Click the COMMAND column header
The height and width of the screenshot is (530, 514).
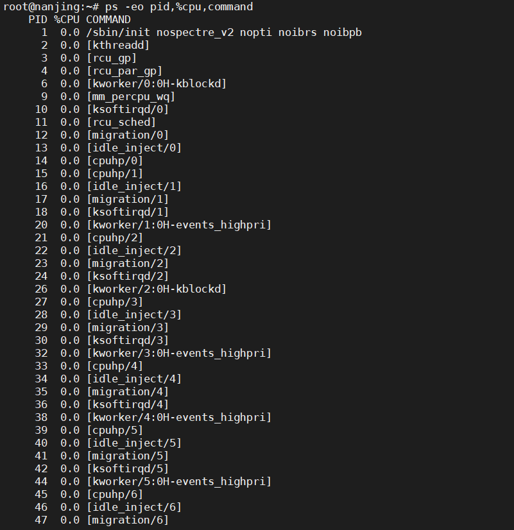coord(108,20)
